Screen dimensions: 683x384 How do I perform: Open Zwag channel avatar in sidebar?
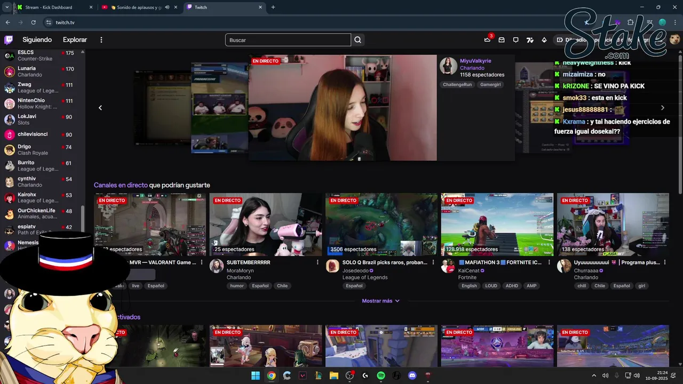(x=9, y=87)
